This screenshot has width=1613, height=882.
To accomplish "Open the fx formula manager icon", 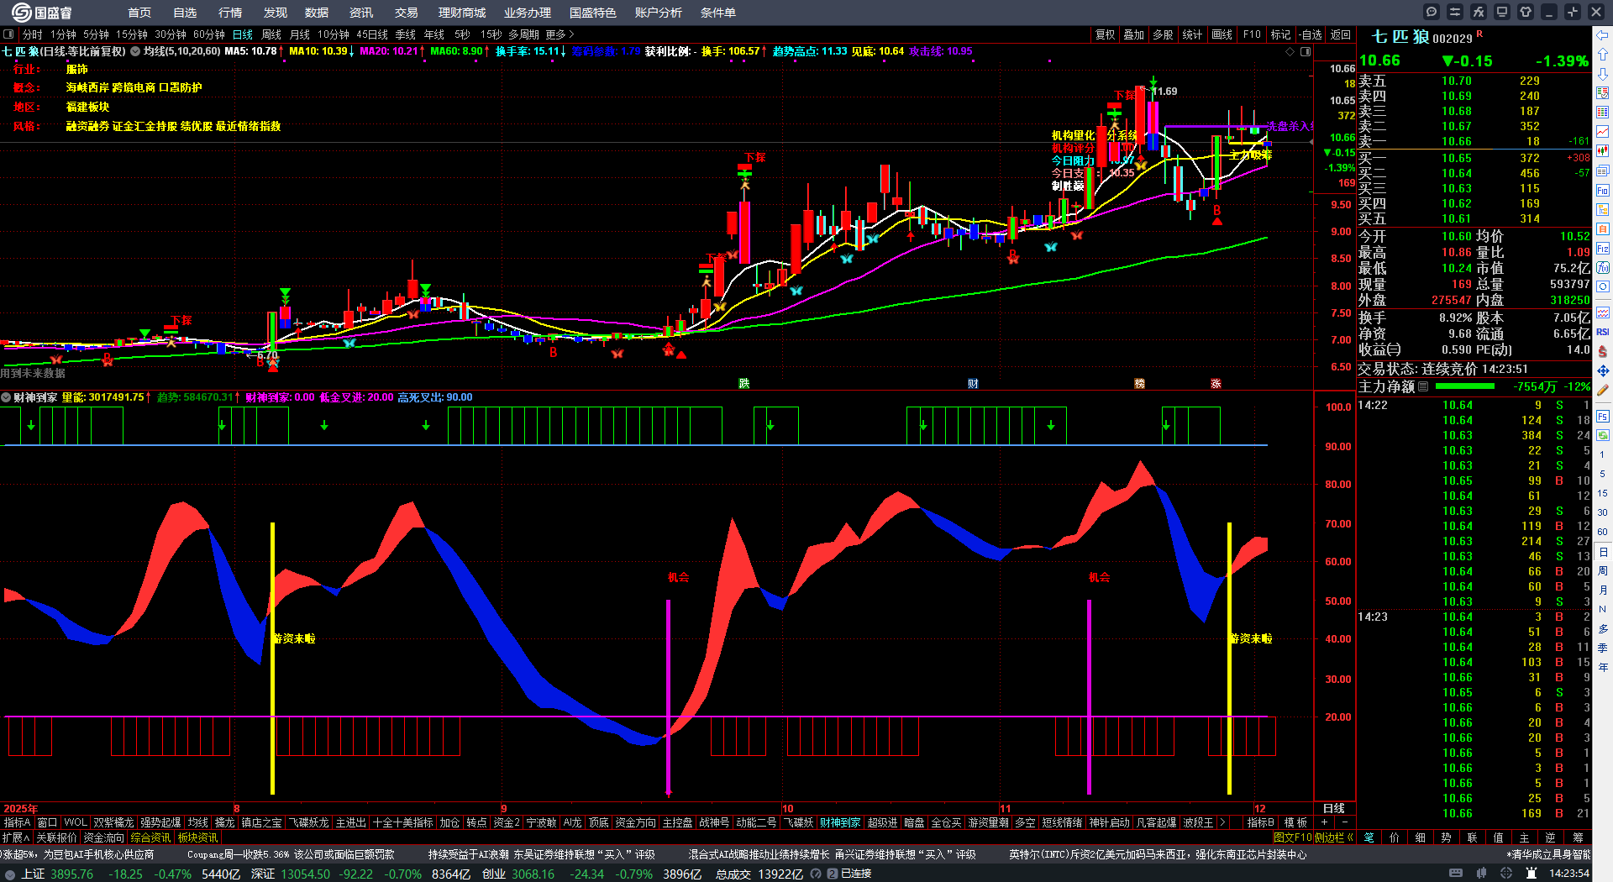I will pos(1479,12).
